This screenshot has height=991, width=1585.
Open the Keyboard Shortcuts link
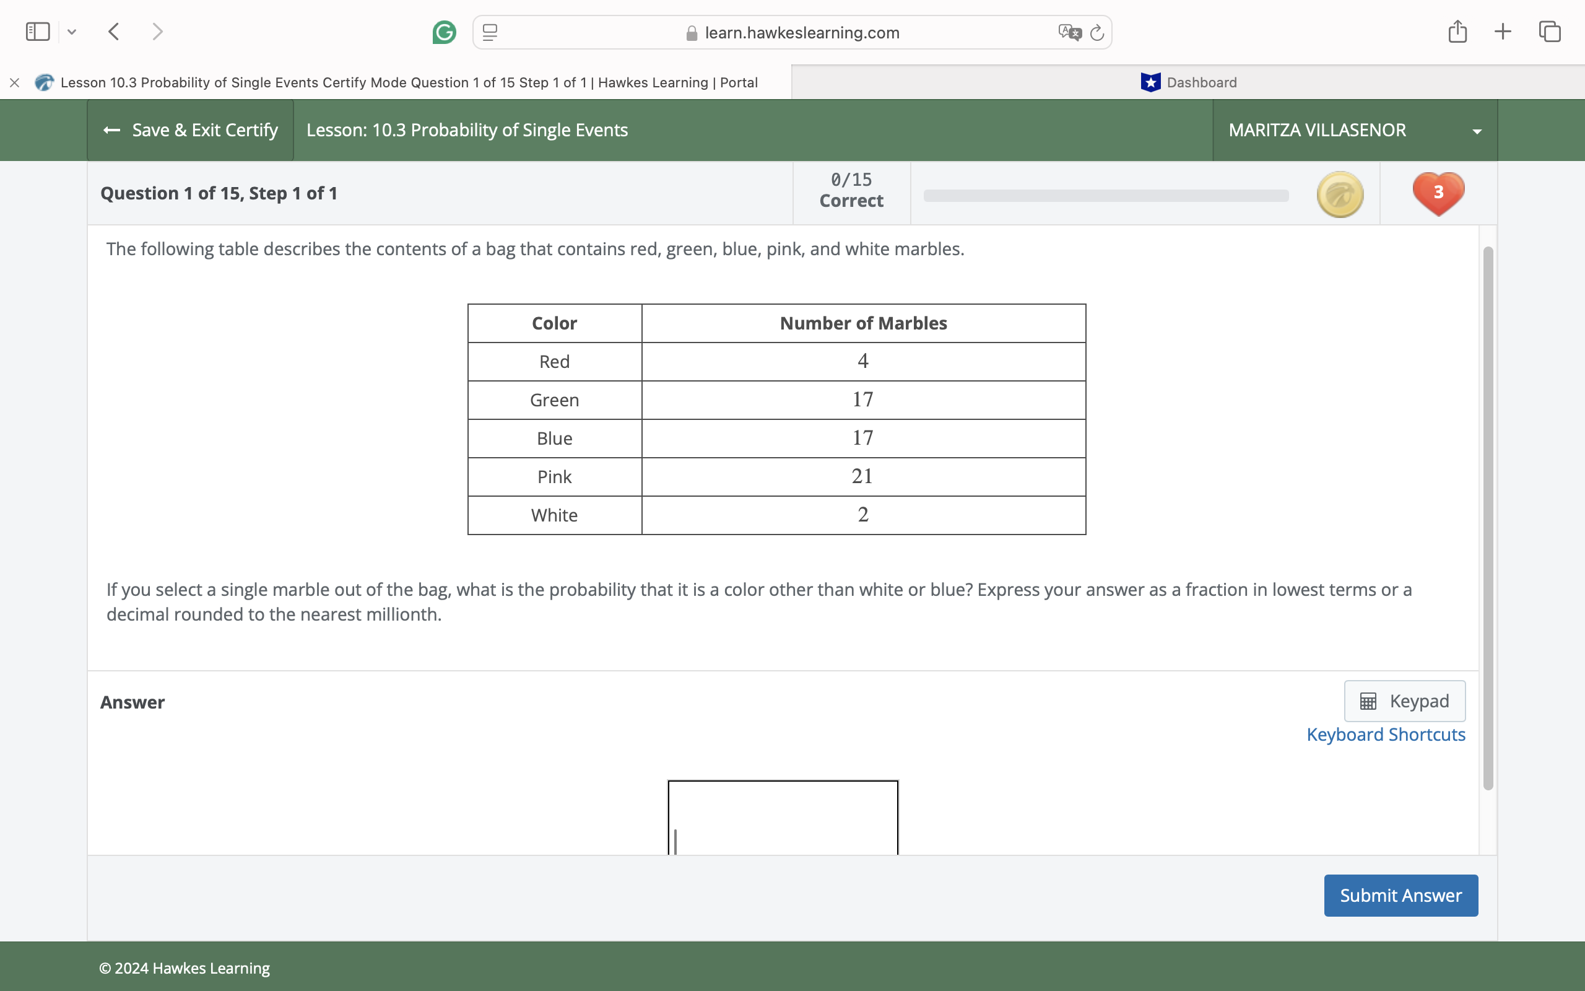[x=1386, y=734]
